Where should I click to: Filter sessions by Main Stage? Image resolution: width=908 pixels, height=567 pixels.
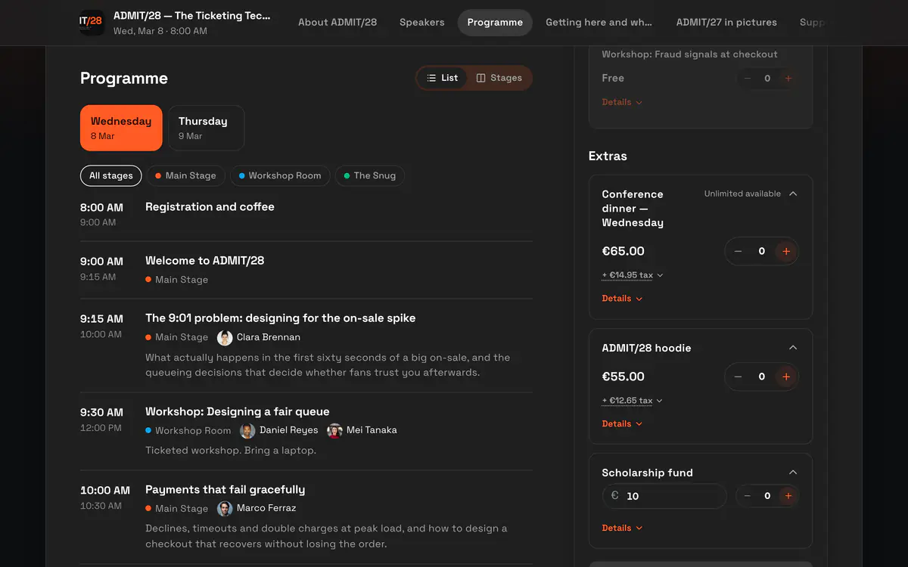[x=185, y=175]
